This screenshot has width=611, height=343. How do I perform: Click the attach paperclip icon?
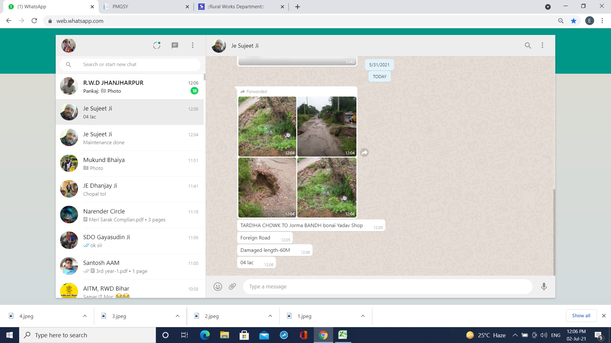pyautogui.click(x=232, y=286)
